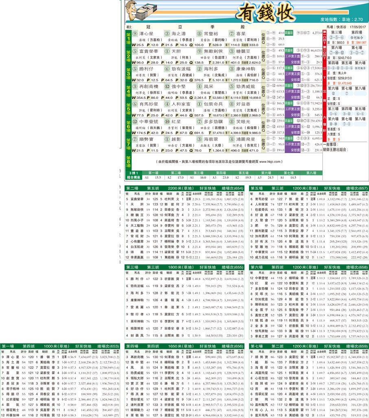Click the 度地指數 草地 2.70 reading
Image resolution: width=369 pixels, height=418 pixels.
(341, 19)
